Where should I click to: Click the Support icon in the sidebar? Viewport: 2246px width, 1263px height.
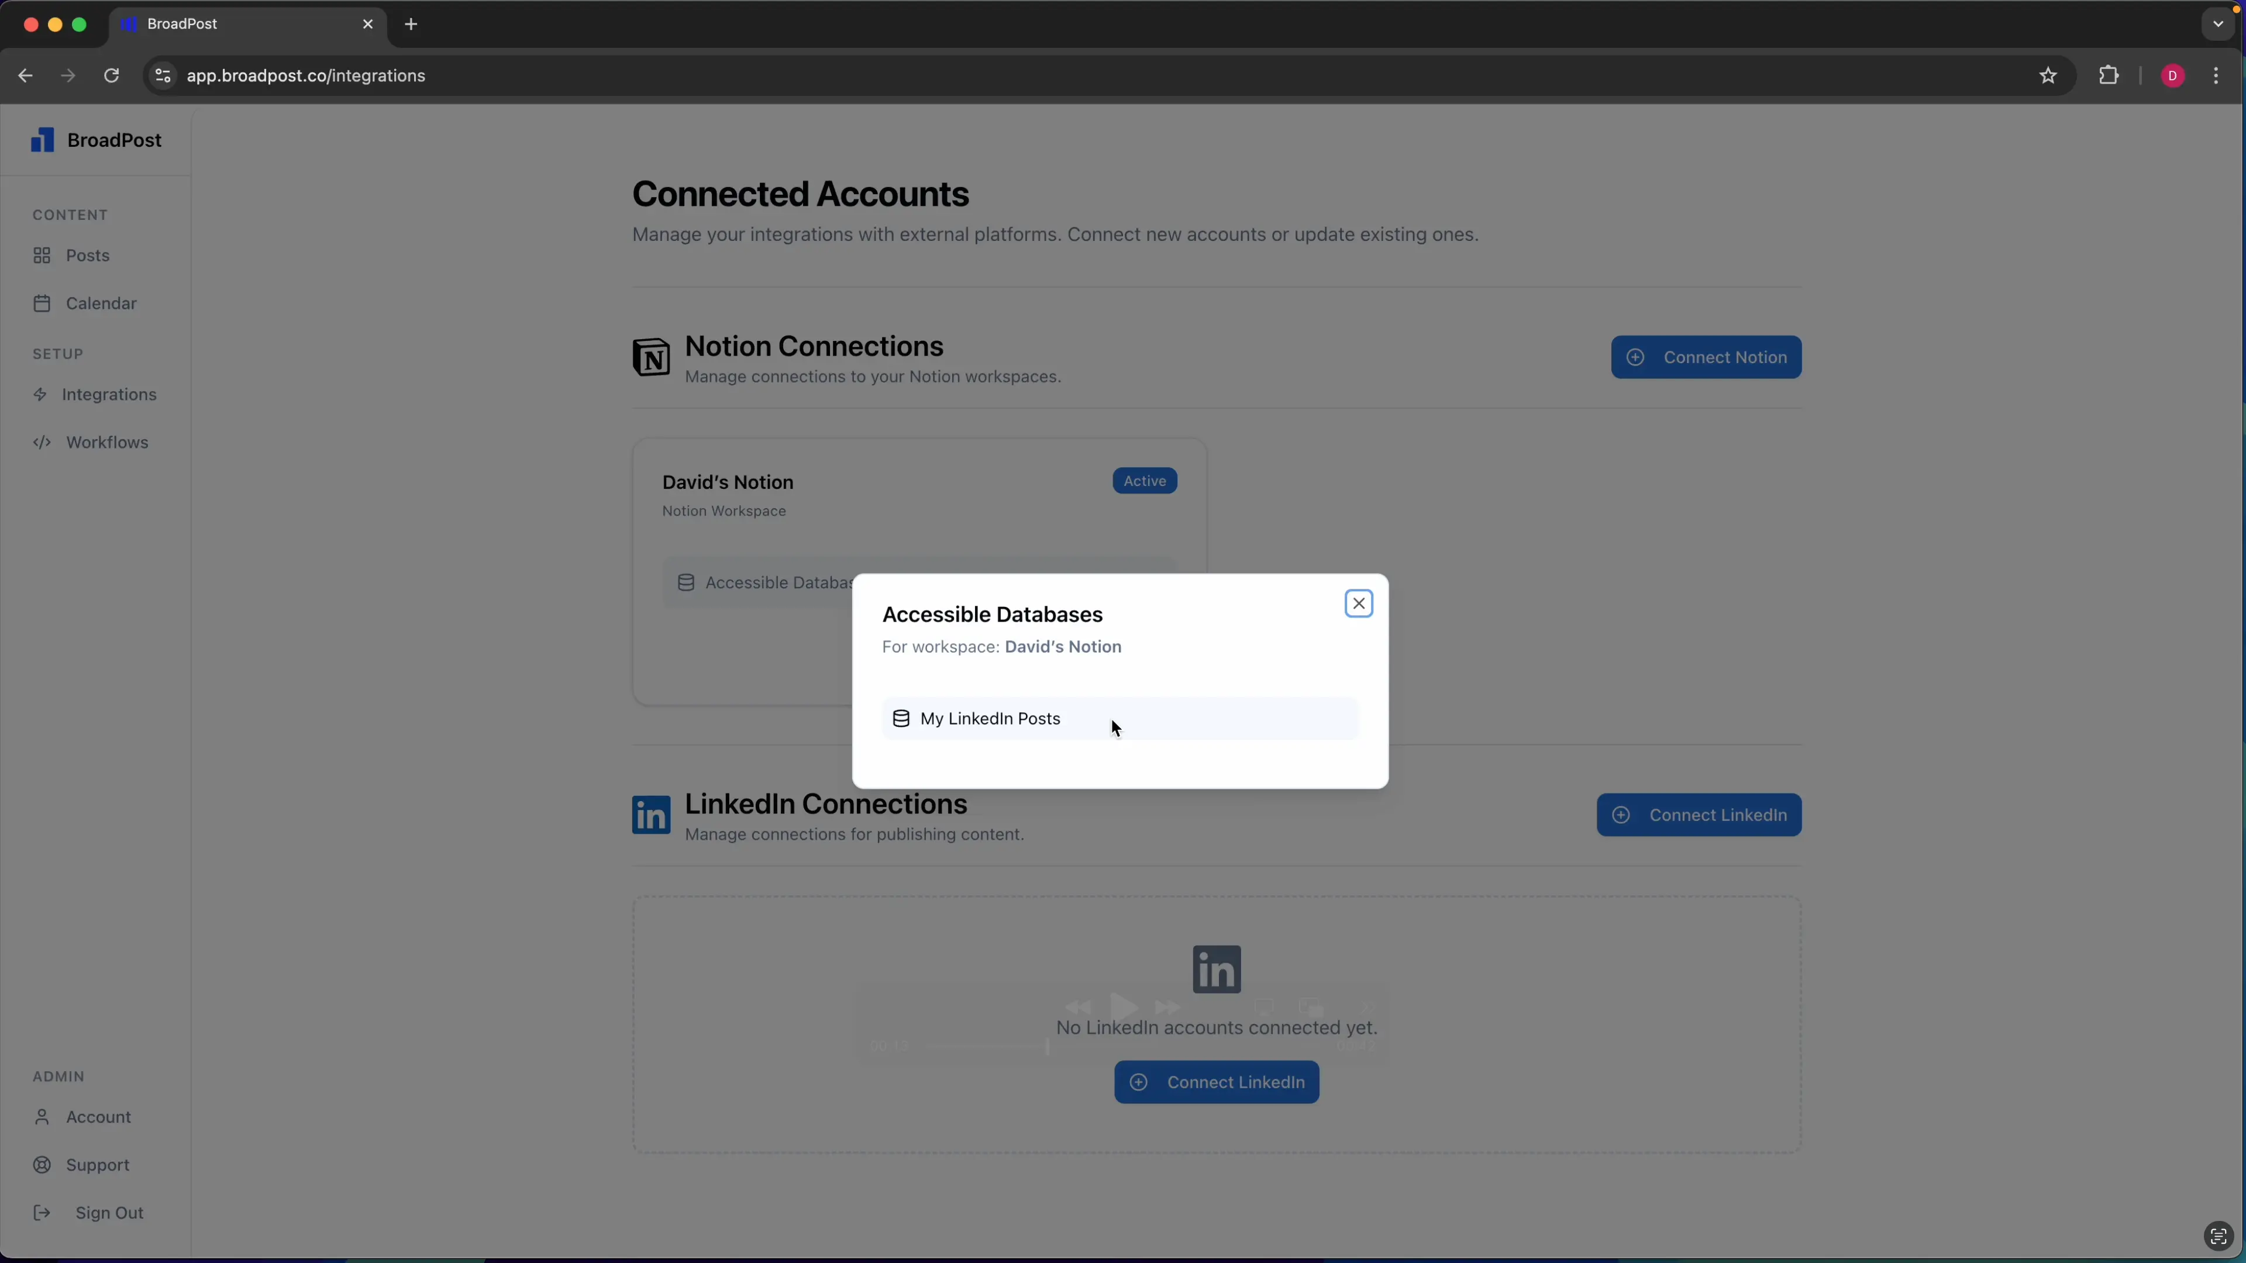42,1165
